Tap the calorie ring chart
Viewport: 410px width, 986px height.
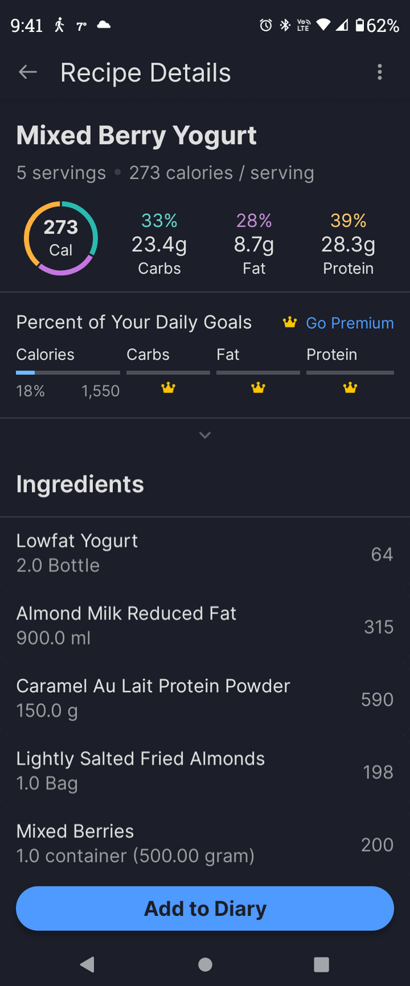(61, 238)
